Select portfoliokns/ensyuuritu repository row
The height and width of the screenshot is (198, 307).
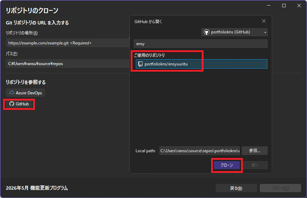tap(201, 64)
